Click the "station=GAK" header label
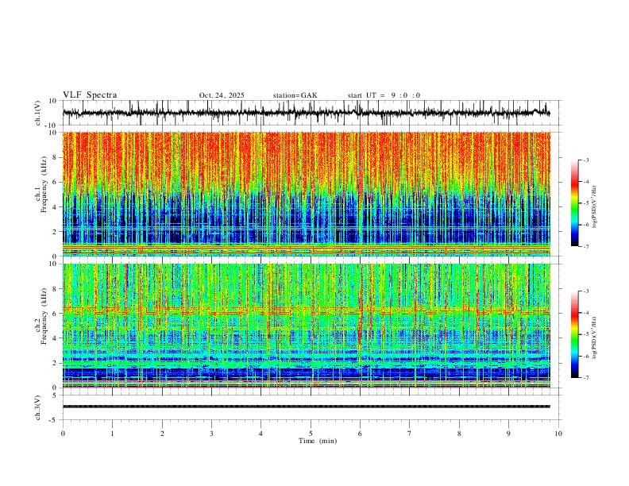This screenshot has width=629, height=486. click(295, 95)
